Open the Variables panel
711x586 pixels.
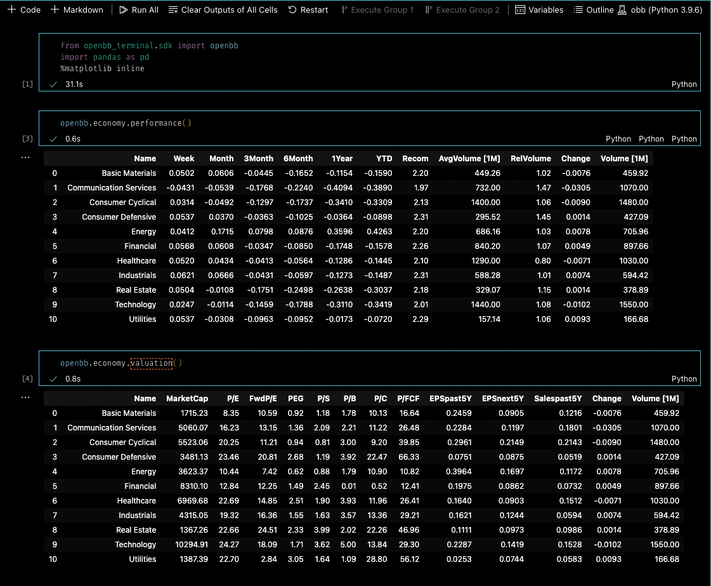[539, 10]
